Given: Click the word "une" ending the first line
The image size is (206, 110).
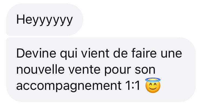Looking at the screenshot, I should pos(171,54).
